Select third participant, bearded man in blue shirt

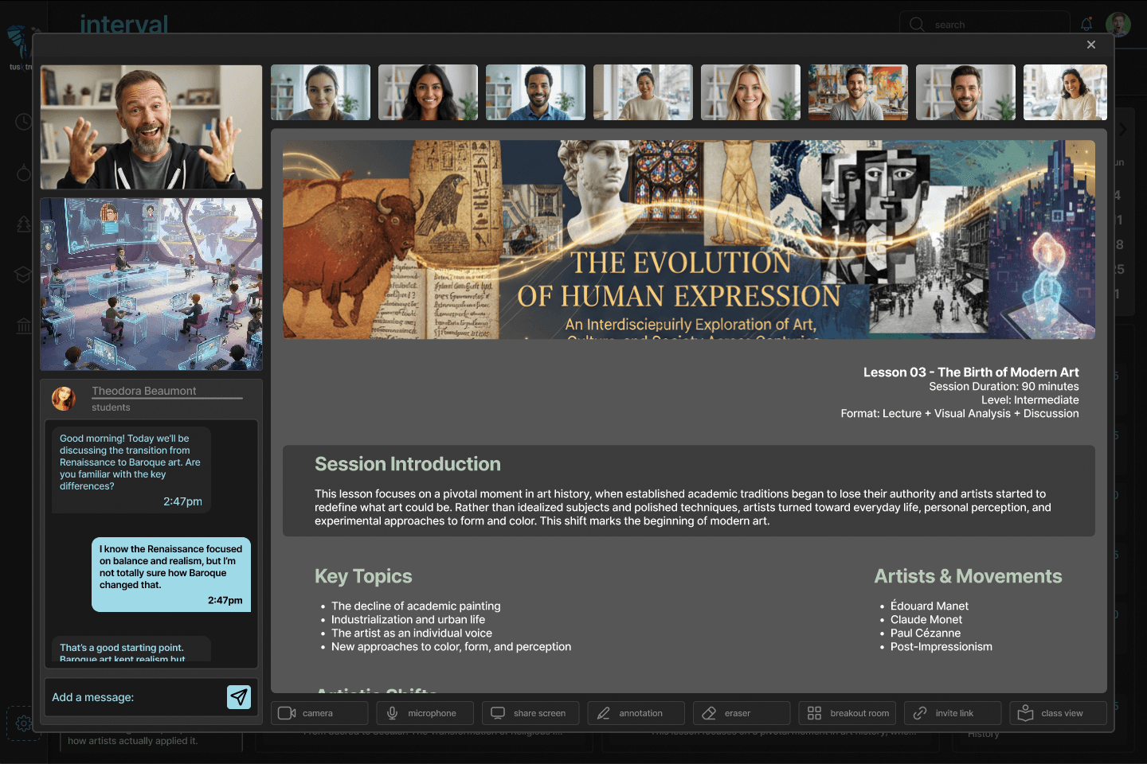(535, 92)
